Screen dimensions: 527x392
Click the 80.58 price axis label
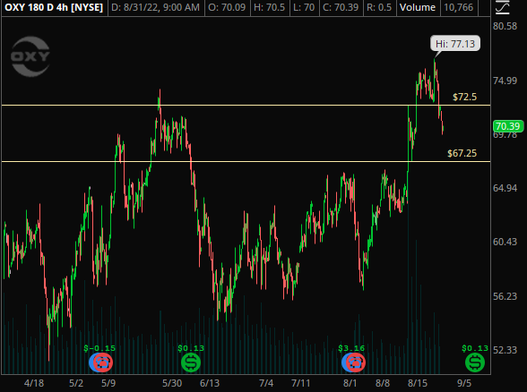pos(505,26)
